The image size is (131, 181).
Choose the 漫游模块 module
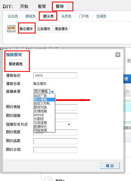[61, 29]
